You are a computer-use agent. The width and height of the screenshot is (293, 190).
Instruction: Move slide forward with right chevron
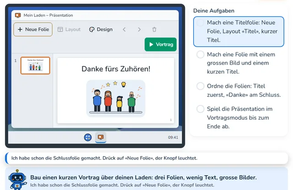point(139,30)
